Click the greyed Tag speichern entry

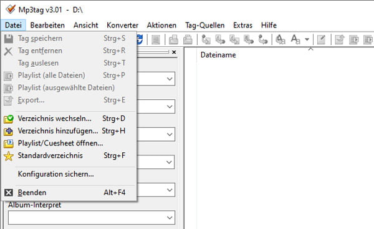pos(69,38)
